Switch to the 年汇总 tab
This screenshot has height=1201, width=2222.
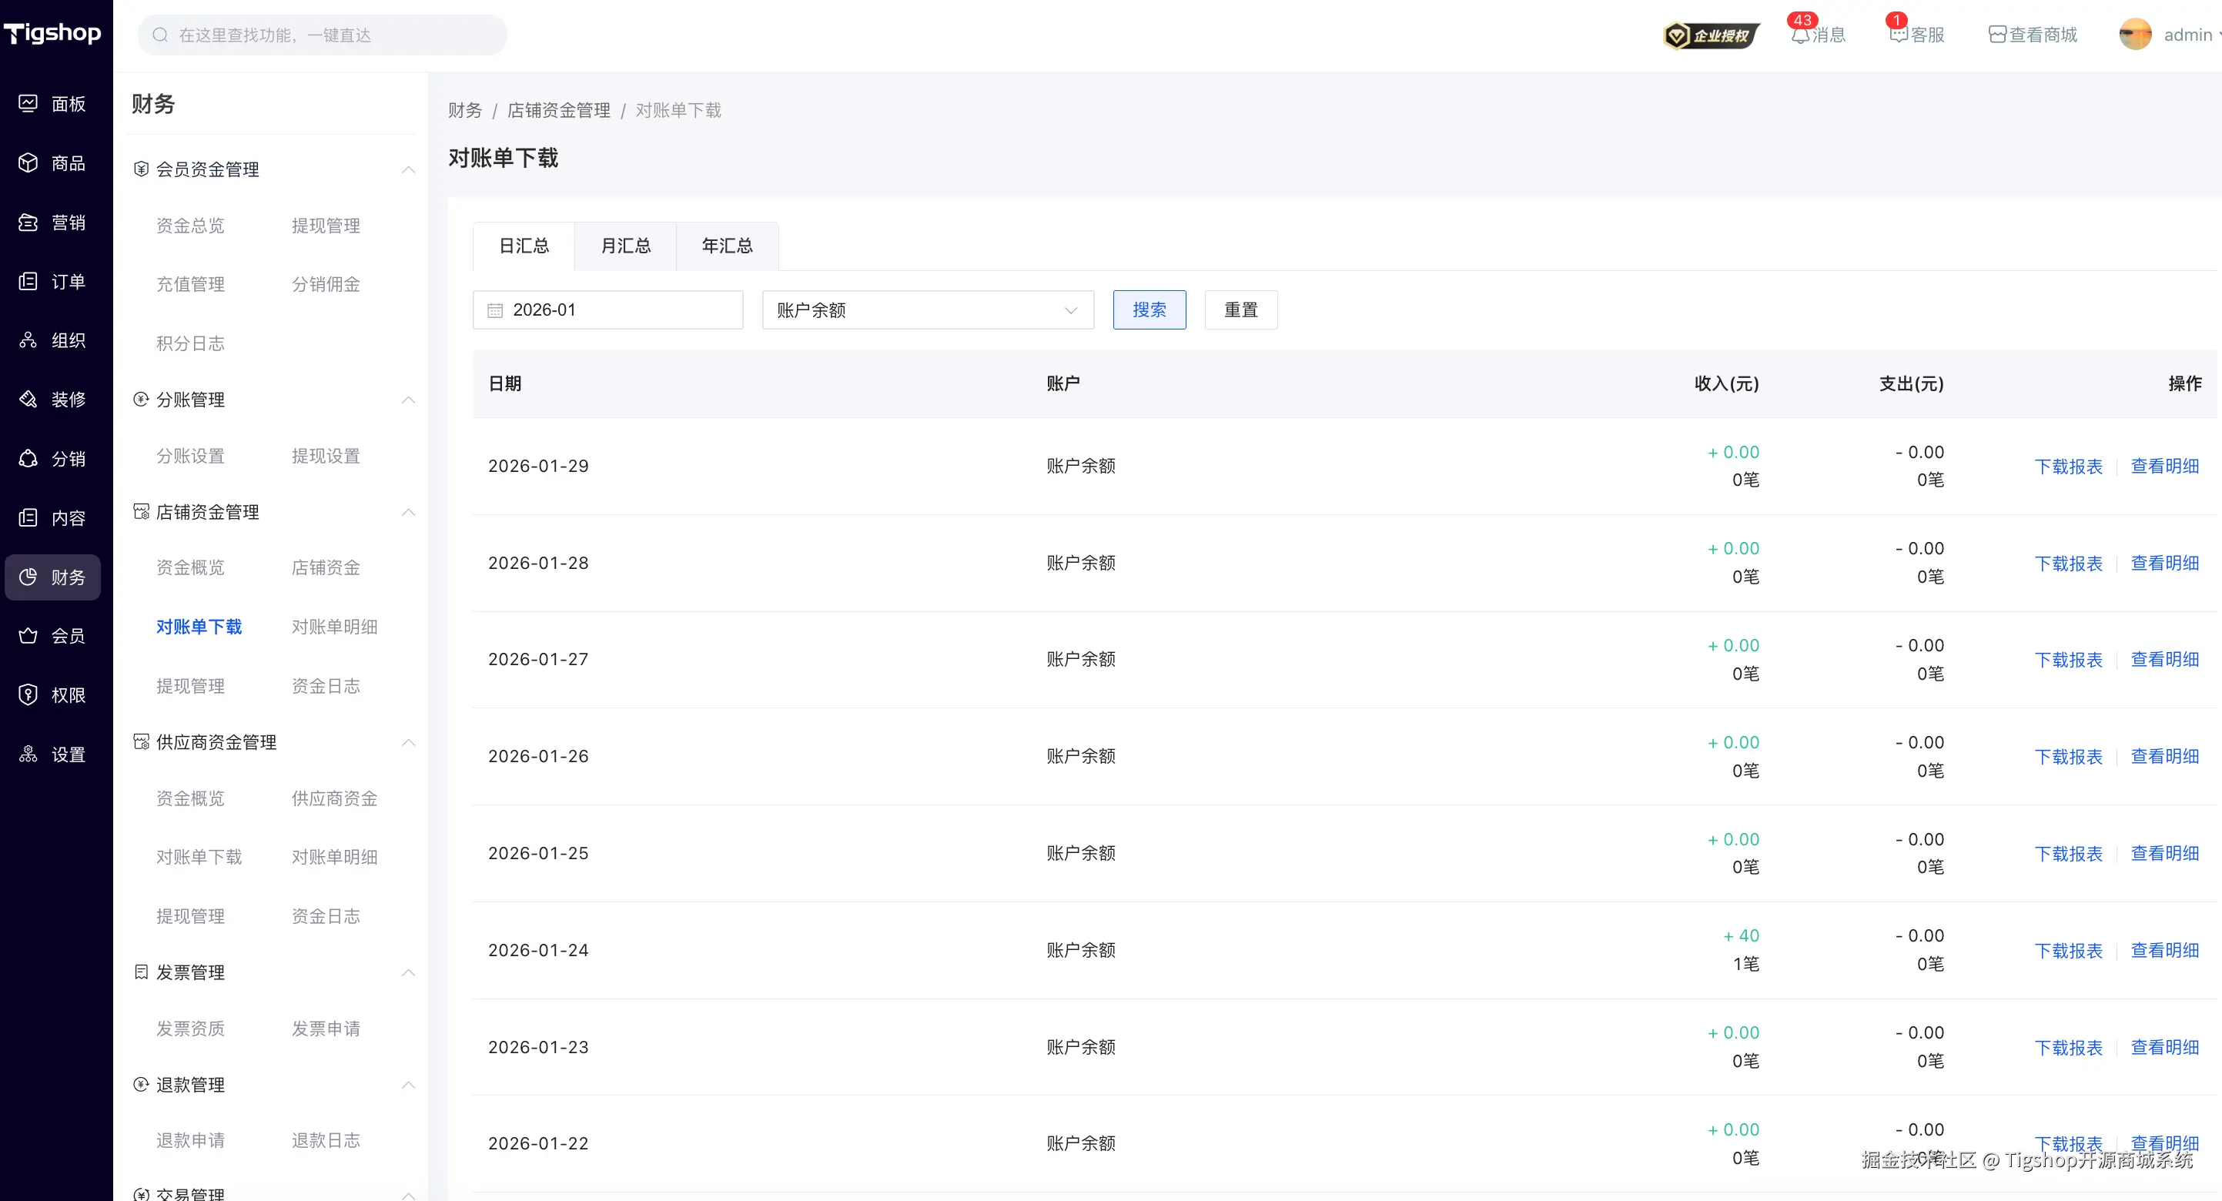[x=727, y=247]
